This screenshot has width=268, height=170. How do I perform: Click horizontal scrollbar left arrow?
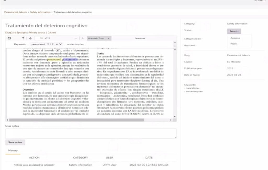pos(7,120)
